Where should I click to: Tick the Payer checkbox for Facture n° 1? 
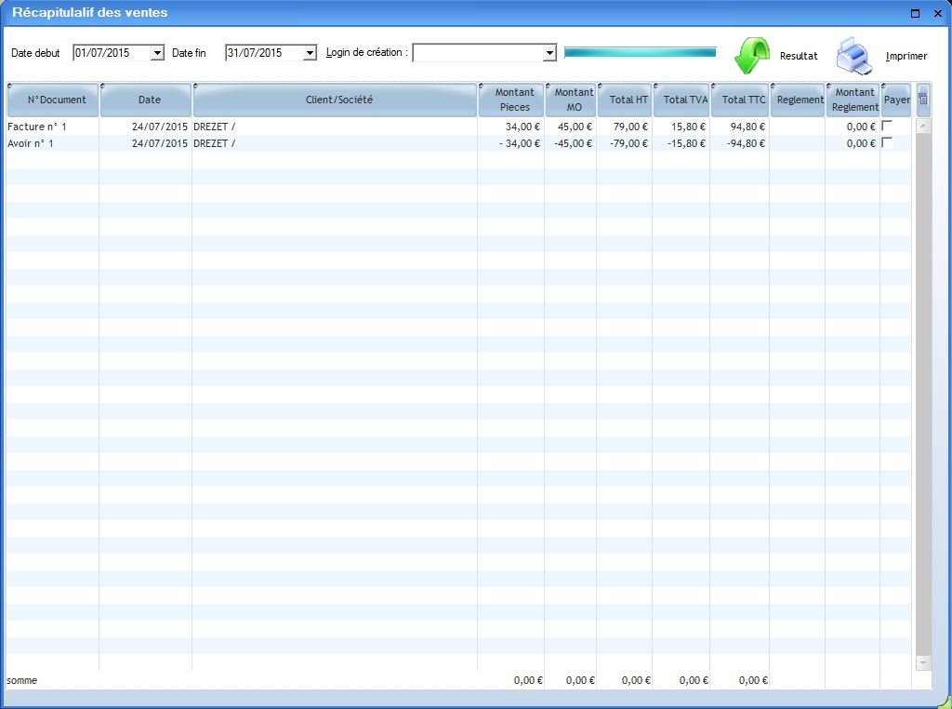(887, 126)
